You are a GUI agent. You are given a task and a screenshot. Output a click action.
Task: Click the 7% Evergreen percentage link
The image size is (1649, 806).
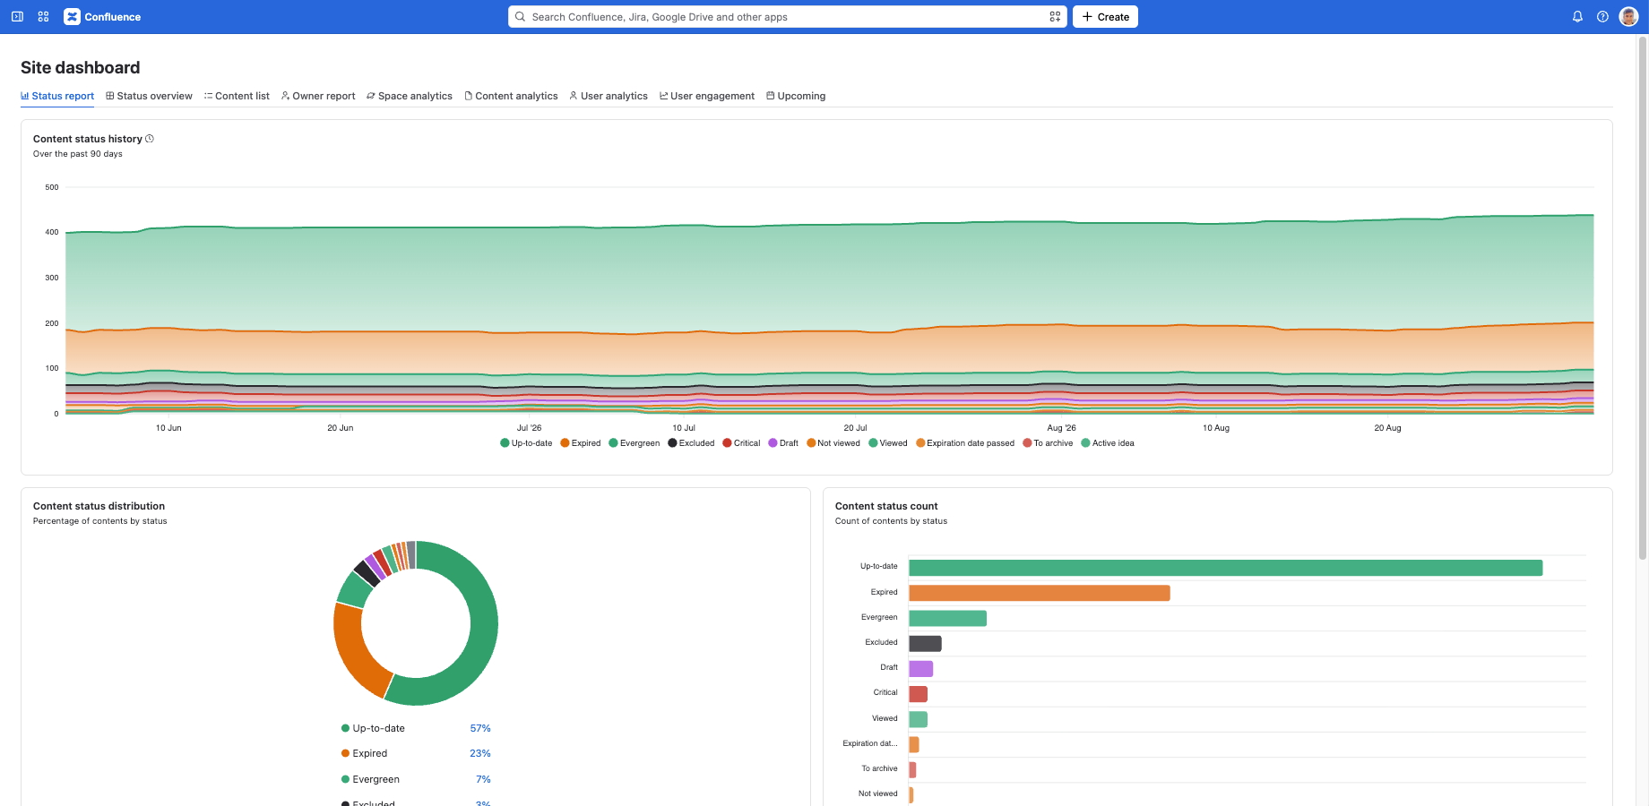point(483,780)
